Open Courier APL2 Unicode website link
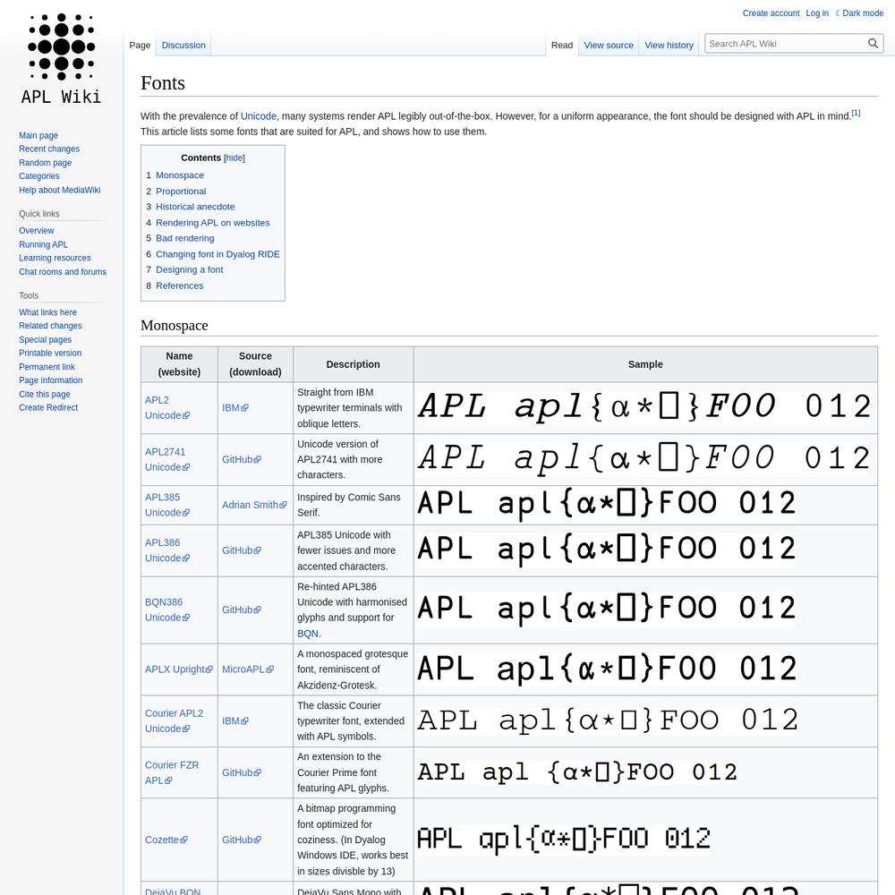This screenshot has width=895, height=895. [175, 720]
